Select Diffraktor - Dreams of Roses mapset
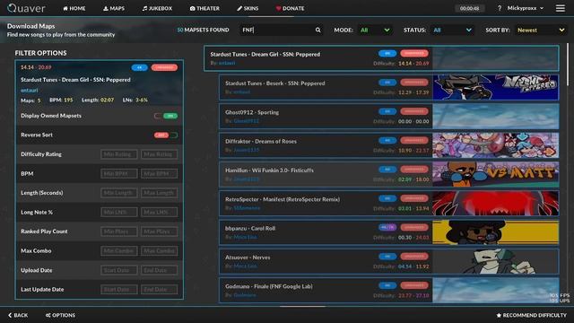Screen dimensions: 574x323 388,145
